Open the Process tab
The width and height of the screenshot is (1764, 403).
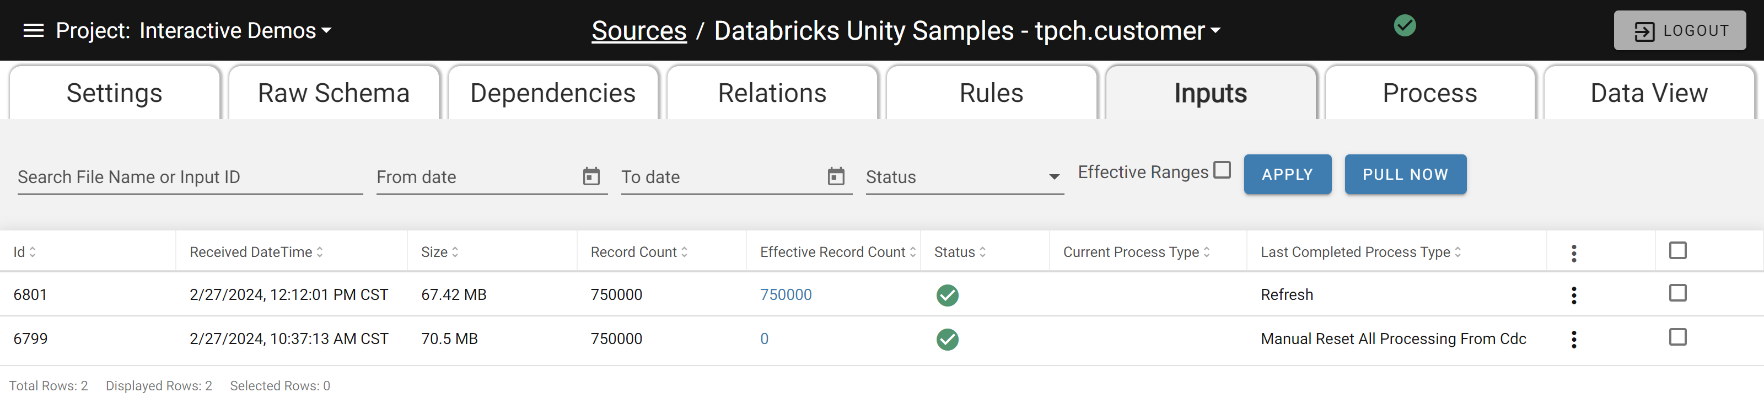tap(1430, 93)
